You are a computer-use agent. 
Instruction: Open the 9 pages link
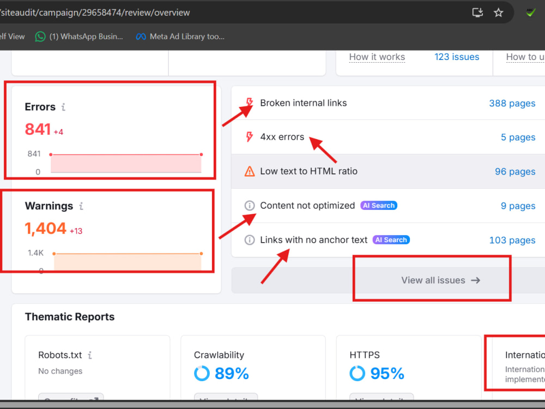click(x=518, y=206)
